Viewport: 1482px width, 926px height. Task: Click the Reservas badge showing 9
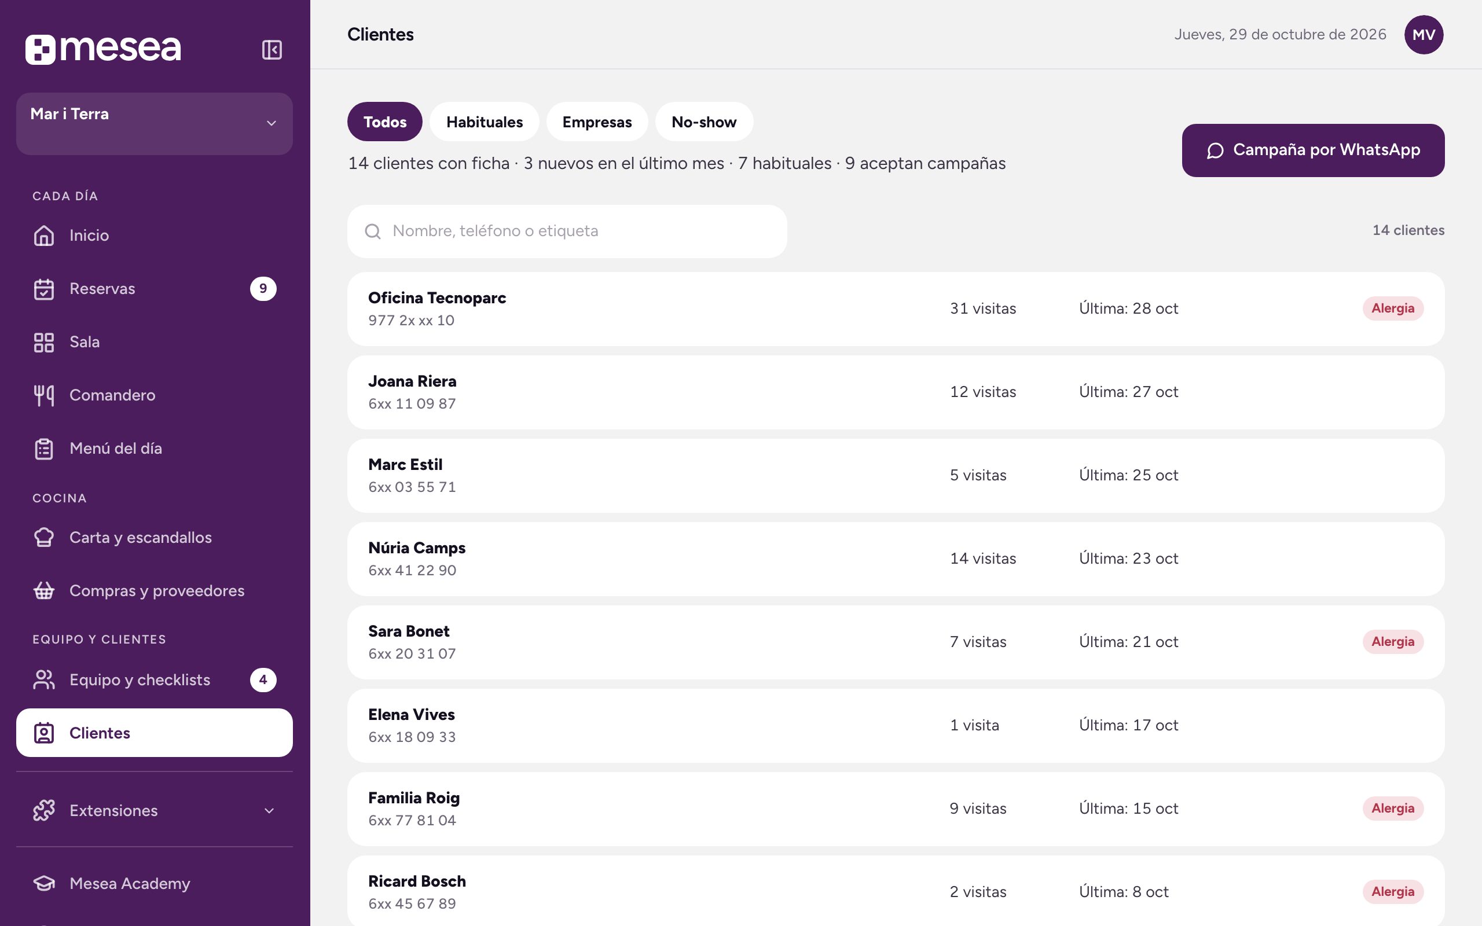click(x=263, y=288)
